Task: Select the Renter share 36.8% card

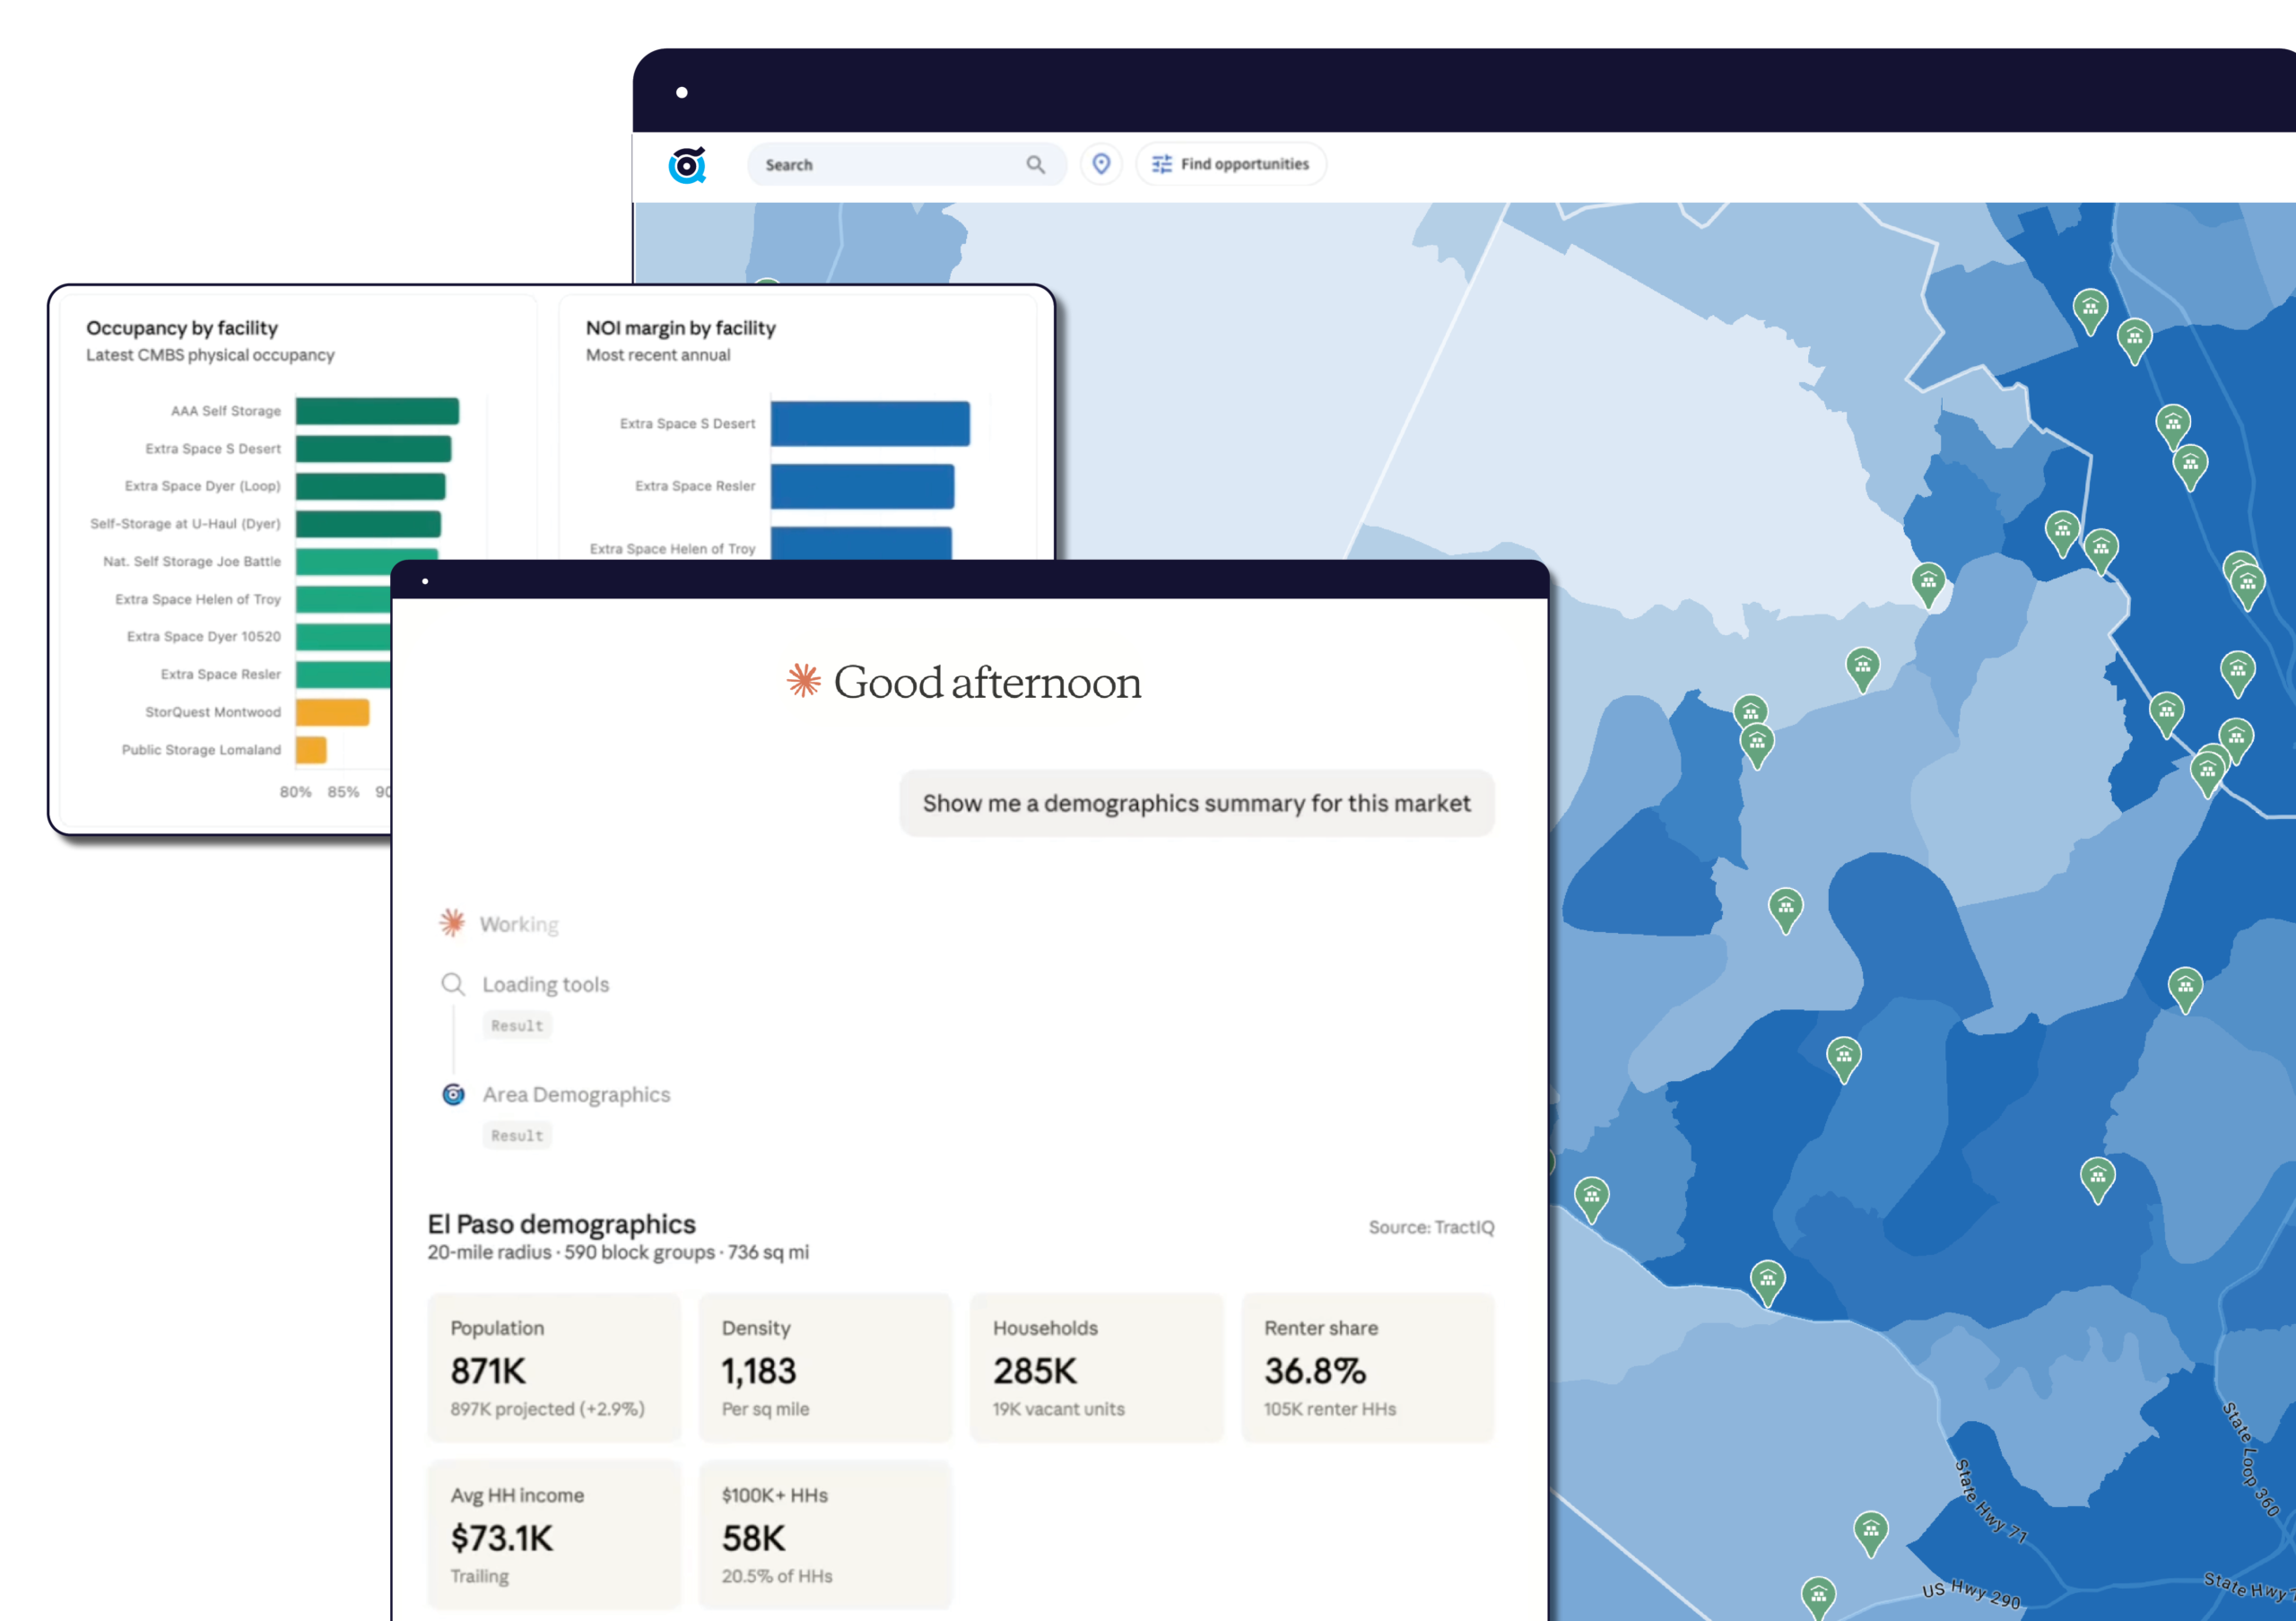Action: pos(1368,1367)
